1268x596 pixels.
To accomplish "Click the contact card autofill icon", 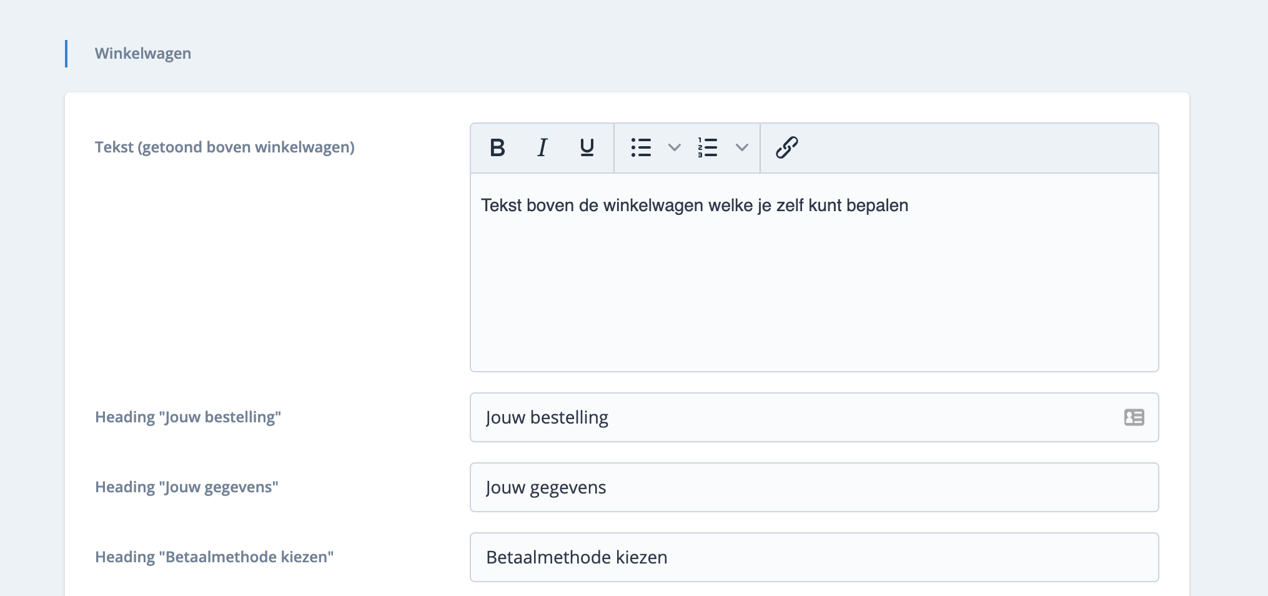I will coord(1134,417).
